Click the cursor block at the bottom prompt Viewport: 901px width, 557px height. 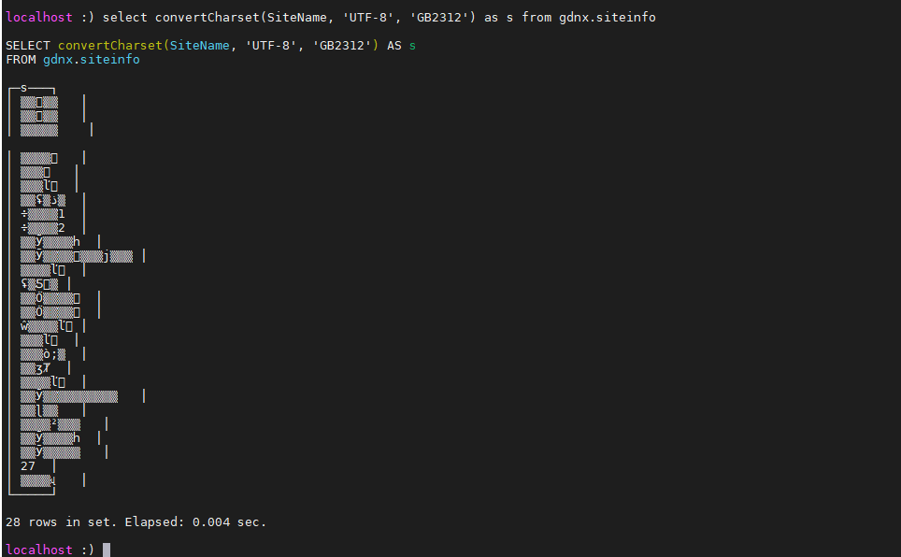107,550
